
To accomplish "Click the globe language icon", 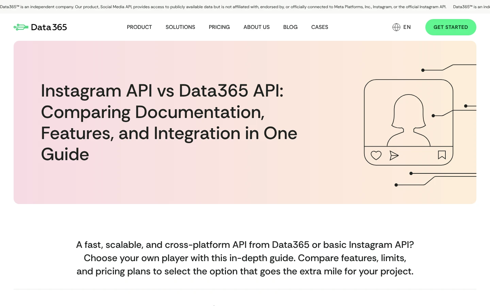I will pos(396,27).
